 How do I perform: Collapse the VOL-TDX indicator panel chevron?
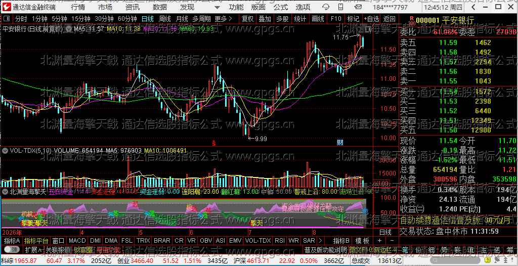click(x=5, y=151)
